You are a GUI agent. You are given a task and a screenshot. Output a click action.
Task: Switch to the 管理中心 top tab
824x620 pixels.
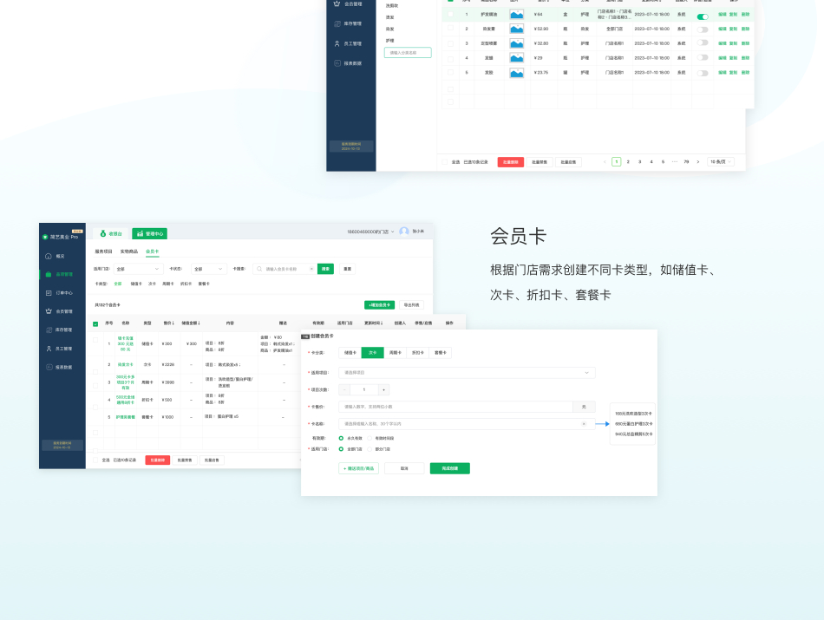coord(149,233)
